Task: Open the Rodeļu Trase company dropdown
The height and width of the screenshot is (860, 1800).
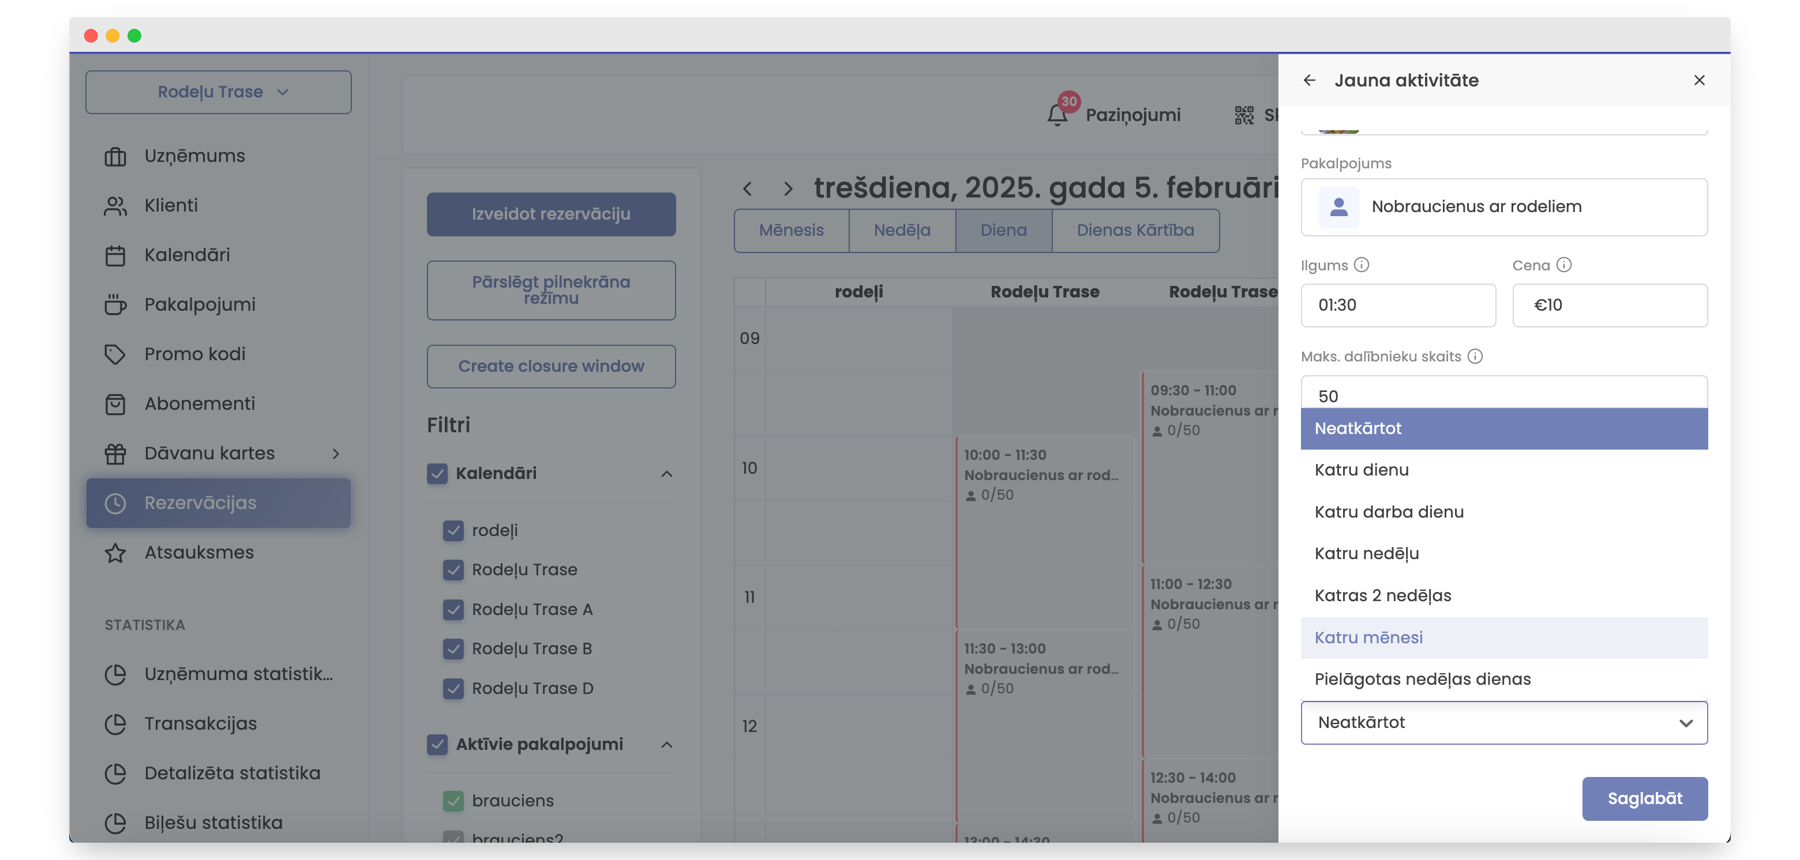Action: click(218, 92)
